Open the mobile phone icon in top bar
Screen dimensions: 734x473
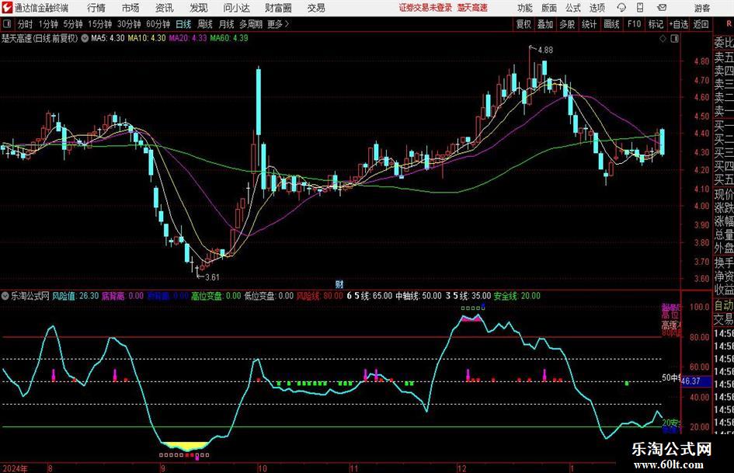[x=640, y=8]
